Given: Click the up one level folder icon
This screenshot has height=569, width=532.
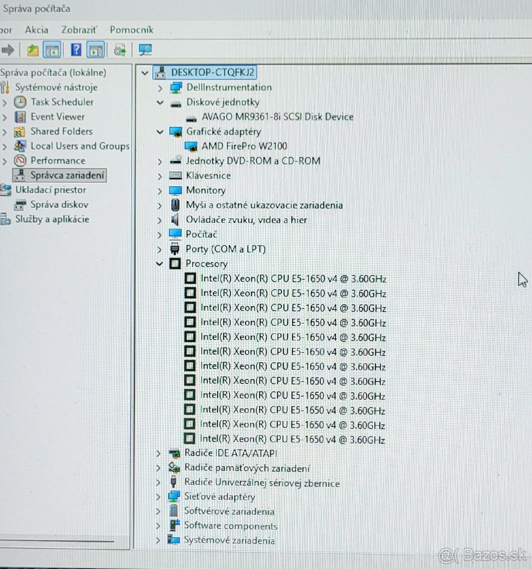Looking at the screenshot, I should [32, 49].
